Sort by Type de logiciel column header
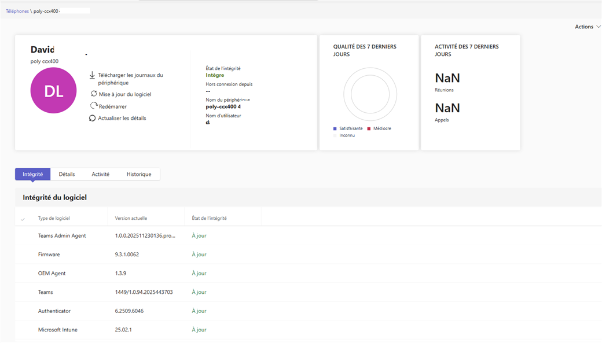This screenshot has width=602, height=343. pos(54,218)
